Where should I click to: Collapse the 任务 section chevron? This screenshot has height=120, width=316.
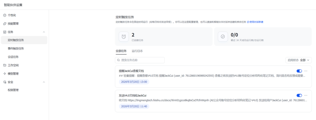pyautogui.click(x=44, y=32)
